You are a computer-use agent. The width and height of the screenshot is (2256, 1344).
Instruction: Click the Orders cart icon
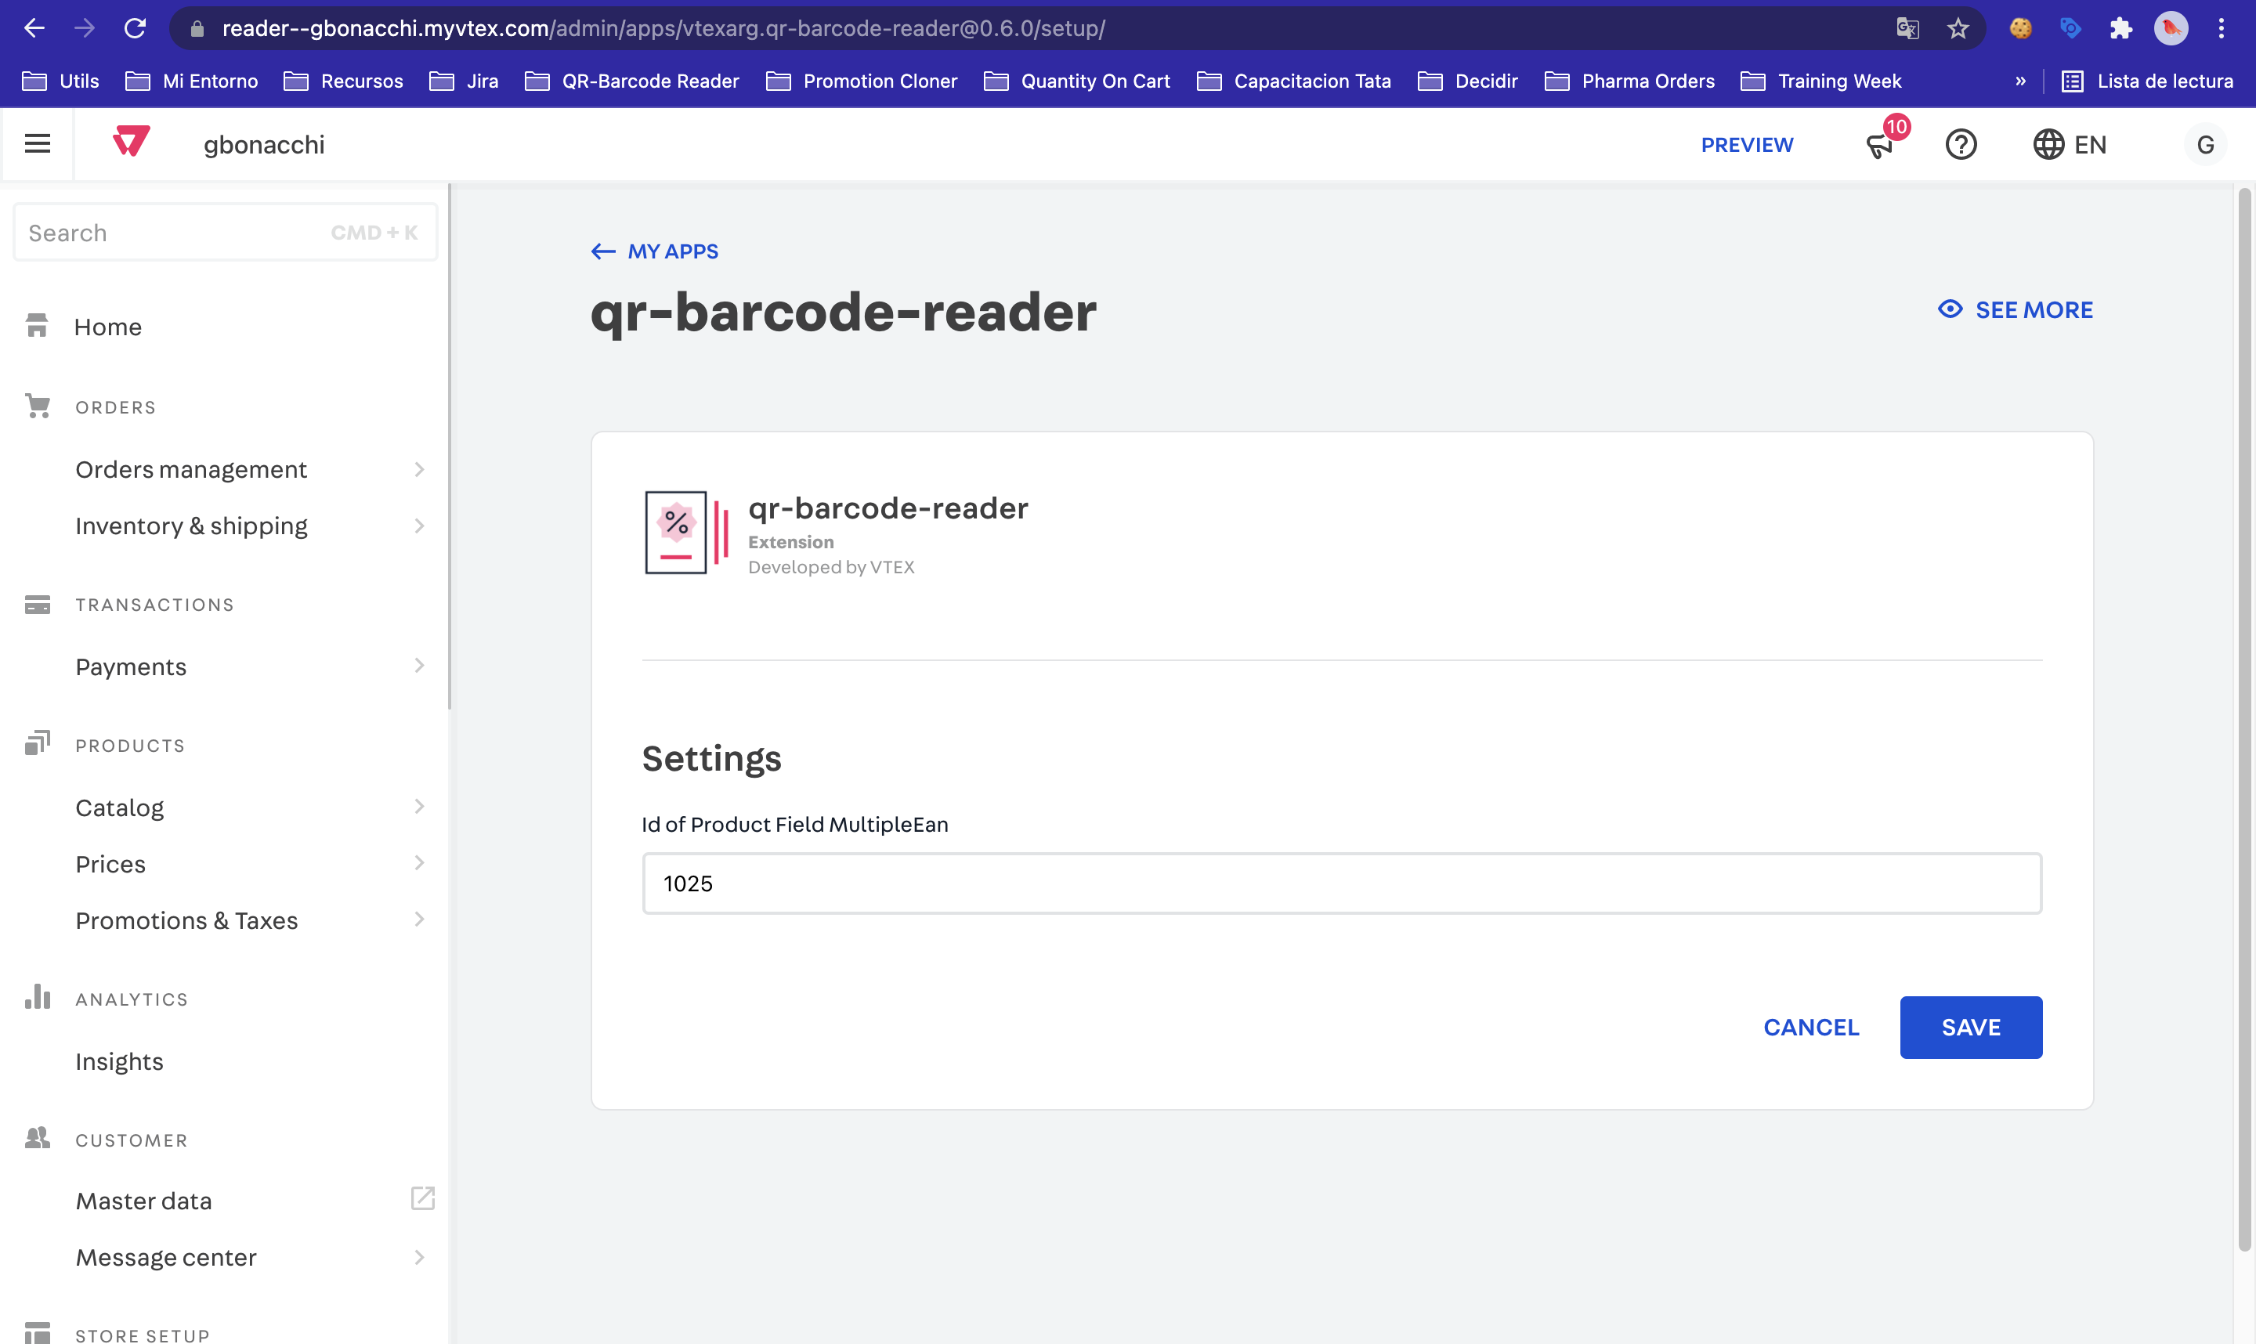[x=36, y=406]
